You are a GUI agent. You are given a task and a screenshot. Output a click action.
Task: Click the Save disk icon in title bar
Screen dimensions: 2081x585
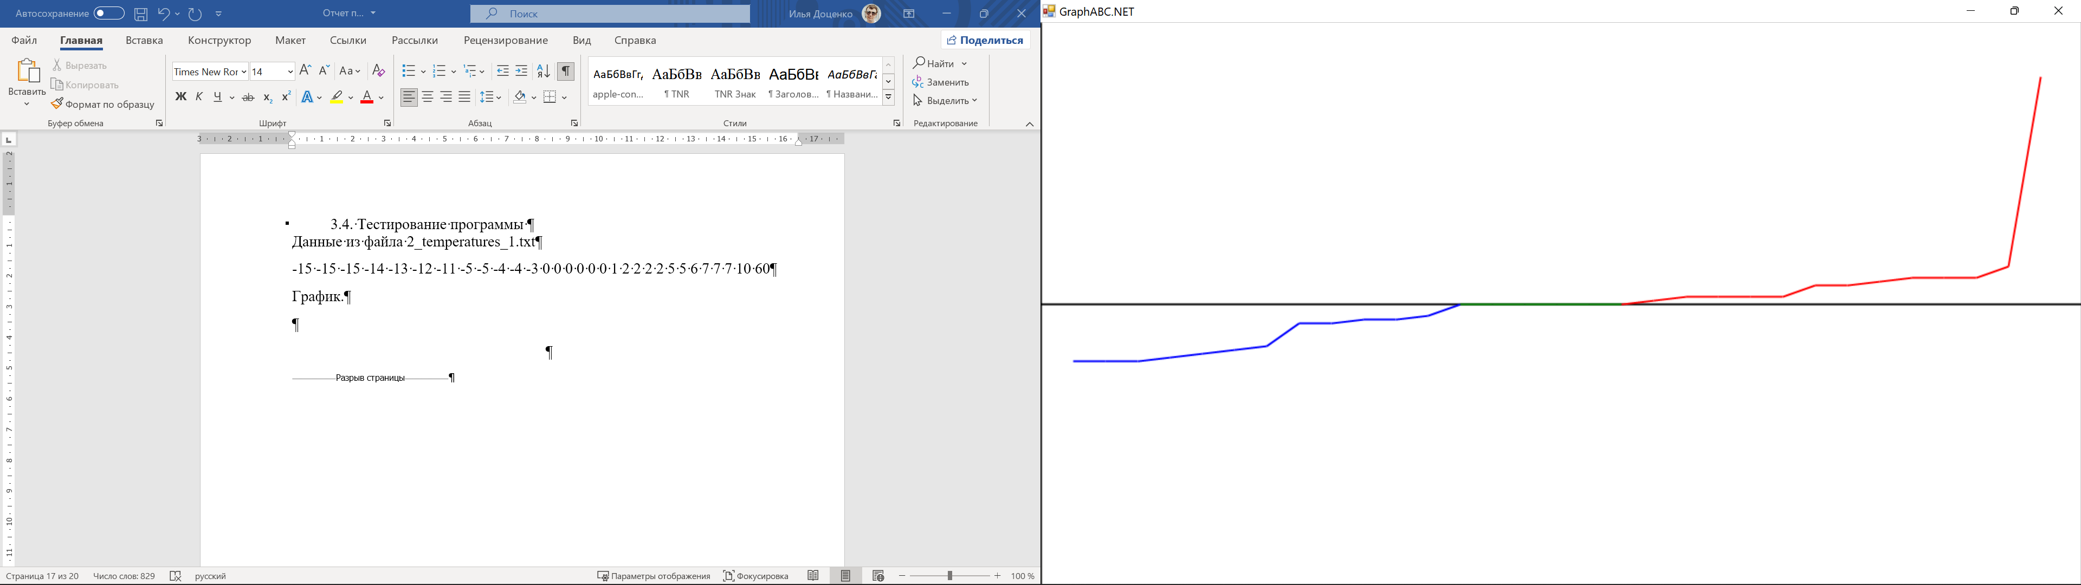click(x=141, y=14)
